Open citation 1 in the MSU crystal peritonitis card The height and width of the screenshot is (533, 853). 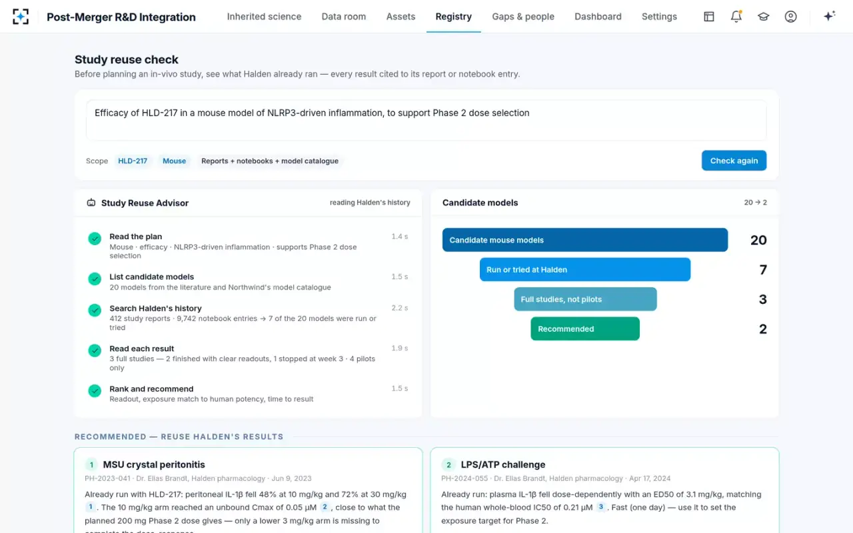coord(91,507)
